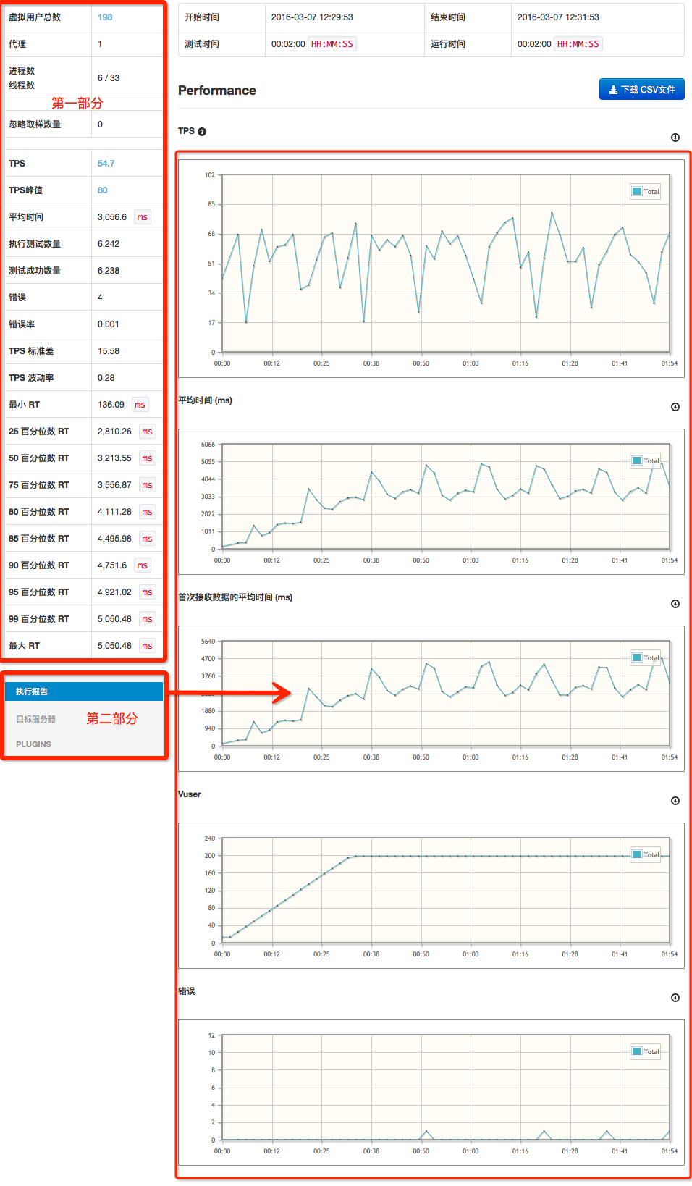Toggle Total legend in 首次接收数据 chart
Screen dimensions: 692x1186
[646, 658]
